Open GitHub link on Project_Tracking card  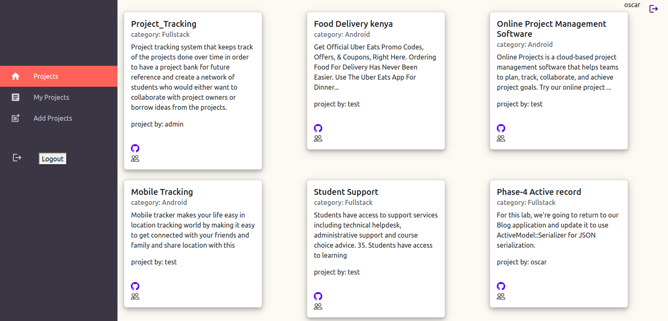coord(135,148)
